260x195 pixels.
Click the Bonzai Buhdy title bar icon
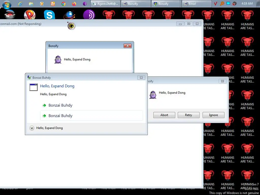click(x=29, y=77)
